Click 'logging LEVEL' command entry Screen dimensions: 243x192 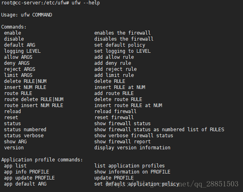[x=22, y=51]
